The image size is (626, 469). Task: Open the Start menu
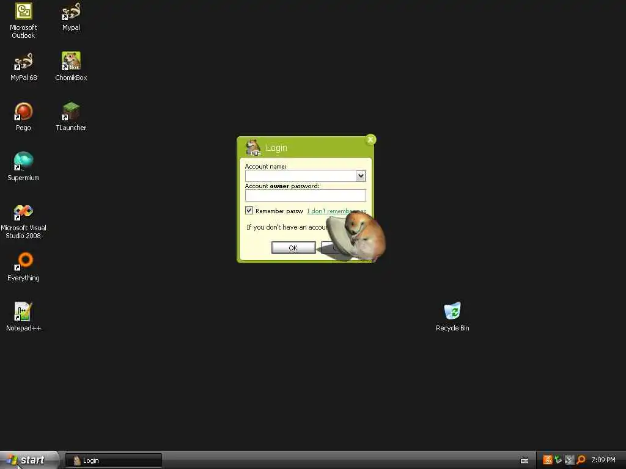tap(29, 460)
